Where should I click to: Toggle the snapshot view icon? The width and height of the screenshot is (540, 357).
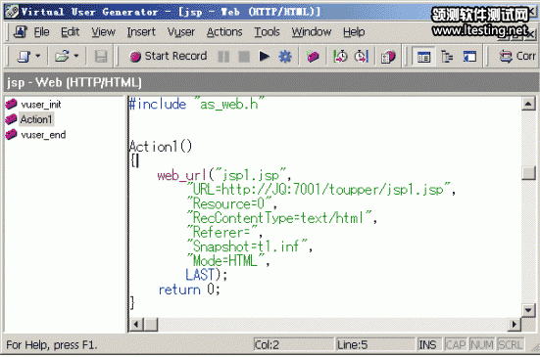point(469,57)
